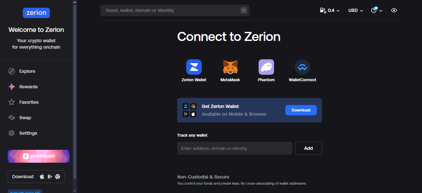Click Apple icon in Get Wallet banner

click(193, 114)
